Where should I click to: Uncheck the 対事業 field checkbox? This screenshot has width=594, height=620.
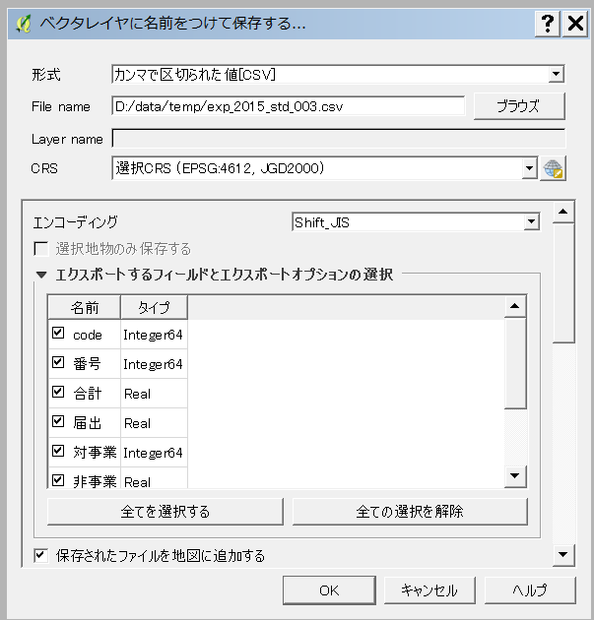(x=58, y=451)
